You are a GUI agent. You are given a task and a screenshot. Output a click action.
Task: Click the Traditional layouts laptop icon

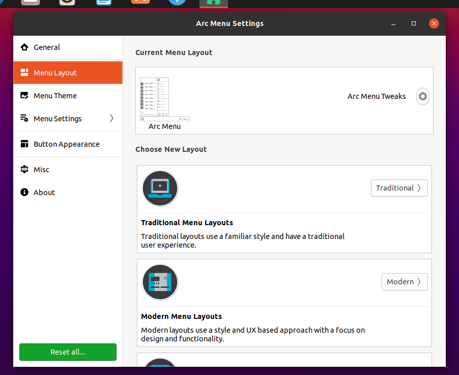(160, 188)
